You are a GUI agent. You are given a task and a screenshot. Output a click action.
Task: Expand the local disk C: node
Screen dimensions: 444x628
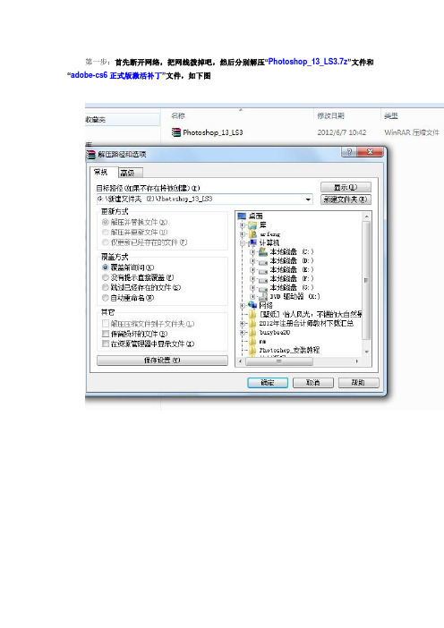pyautogui.click(x=252, y=252)
